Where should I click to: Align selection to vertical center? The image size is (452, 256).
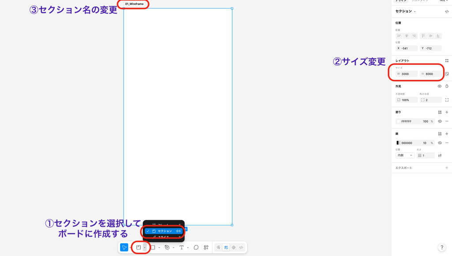click(431, 36)
